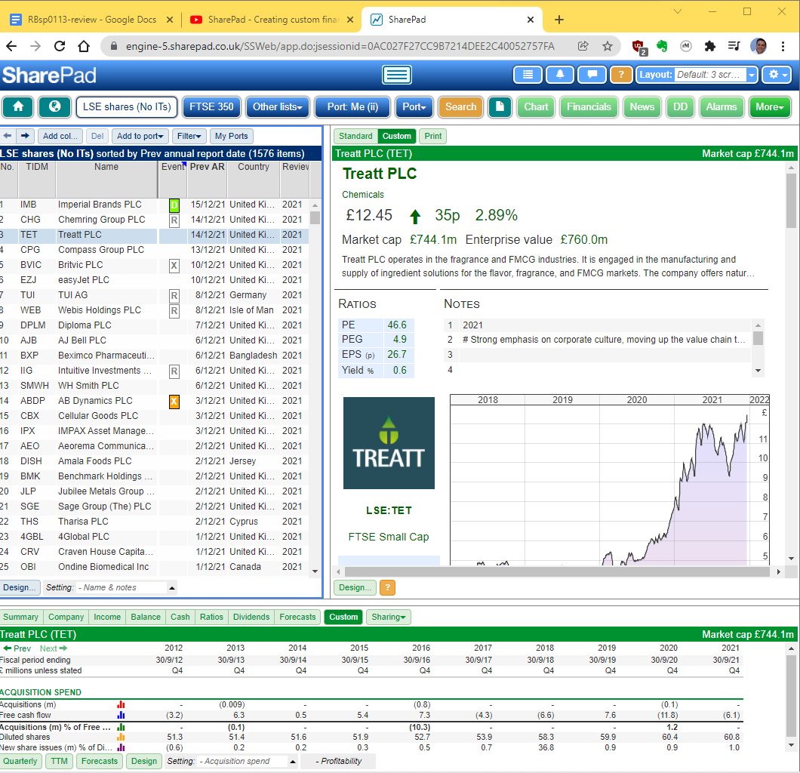Open the globe markets button
This screenshot has height=773, width=800.
point(54,106)
